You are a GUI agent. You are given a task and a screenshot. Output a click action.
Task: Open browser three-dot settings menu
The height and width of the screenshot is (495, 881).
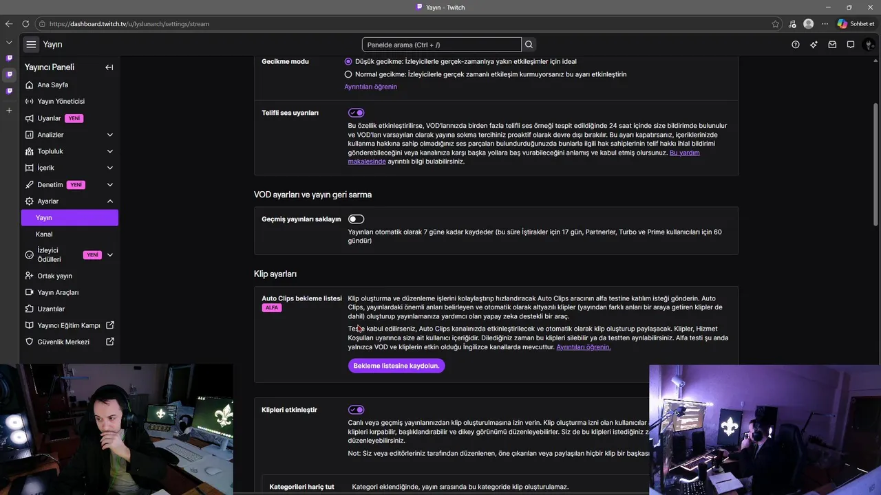825,23
